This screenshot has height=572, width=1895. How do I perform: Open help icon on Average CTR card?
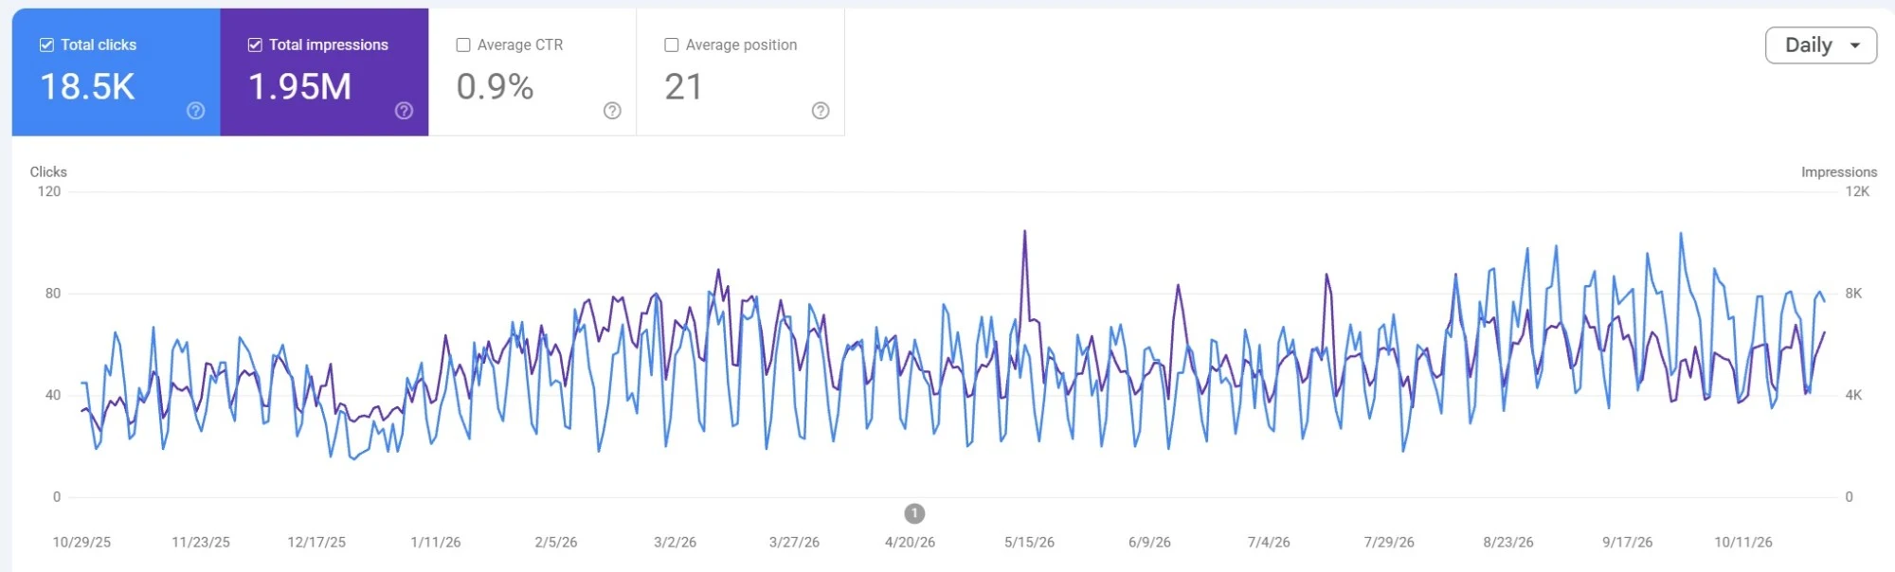click(613, 111)
